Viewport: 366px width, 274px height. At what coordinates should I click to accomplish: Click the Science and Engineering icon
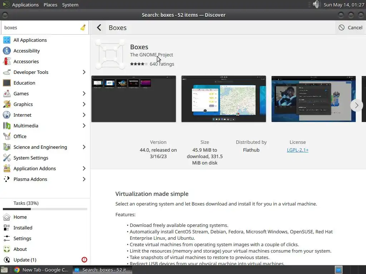pos(7,147)
